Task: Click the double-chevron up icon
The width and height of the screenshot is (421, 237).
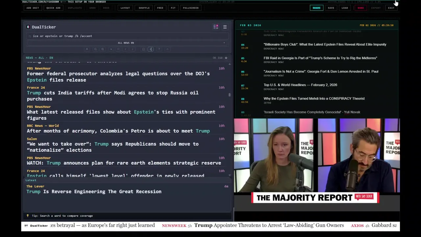Action: point(118,49)
